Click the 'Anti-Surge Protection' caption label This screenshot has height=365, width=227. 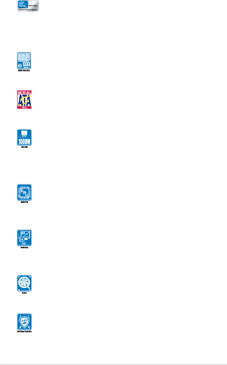[24, 331]
